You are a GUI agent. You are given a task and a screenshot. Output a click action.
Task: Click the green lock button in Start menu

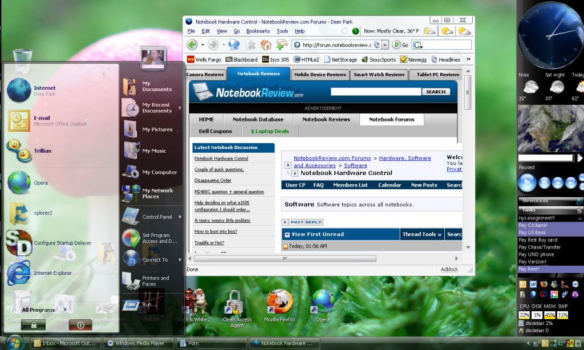click(34, 325)
